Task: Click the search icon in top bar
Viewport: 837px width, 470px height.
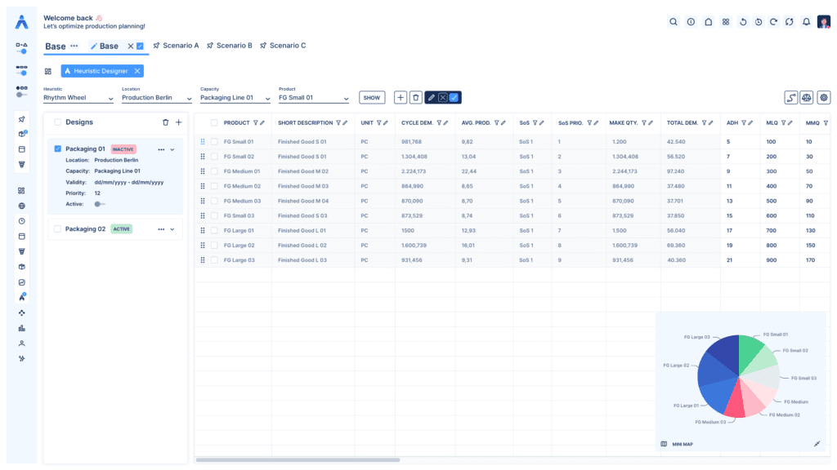Action: coord(674,22)
